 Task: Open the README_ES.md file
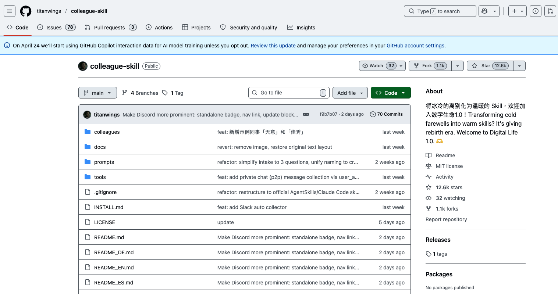point(114,283)
